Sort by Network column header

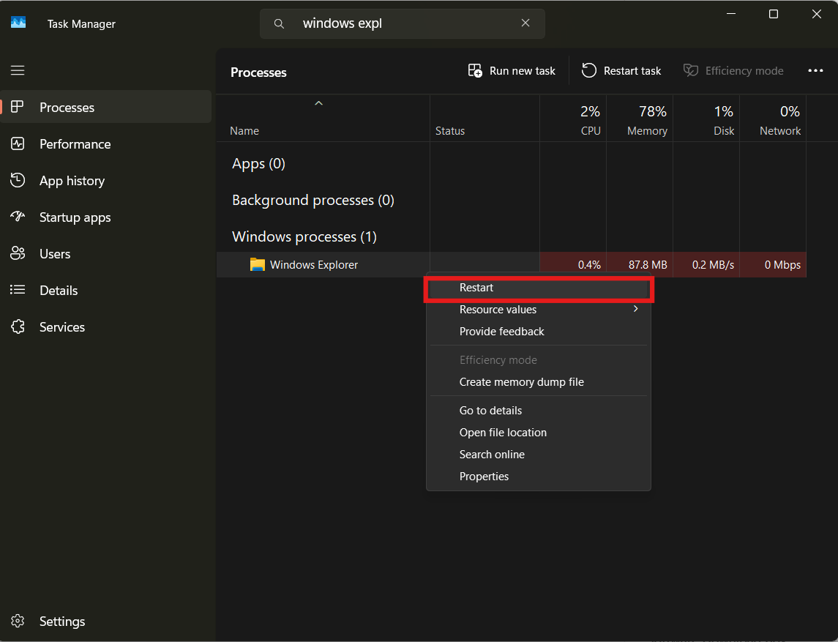point(773,119)
